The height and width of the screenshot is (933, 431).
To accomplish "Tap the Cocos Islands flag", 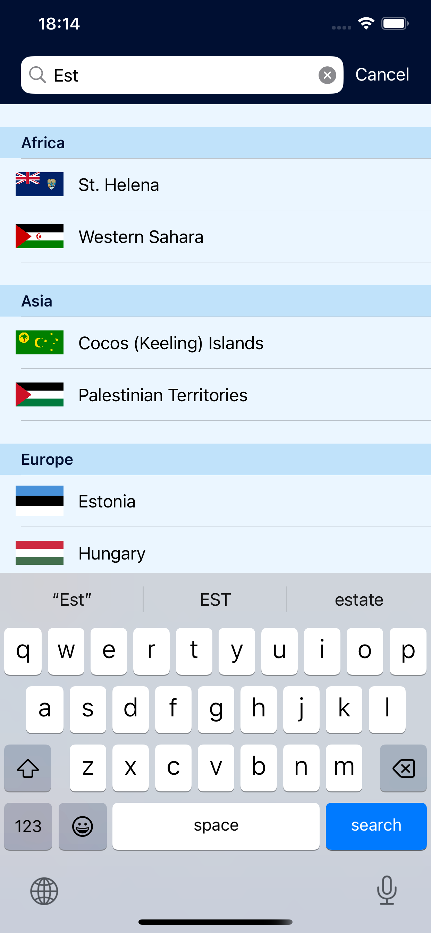I will (40, 342).
